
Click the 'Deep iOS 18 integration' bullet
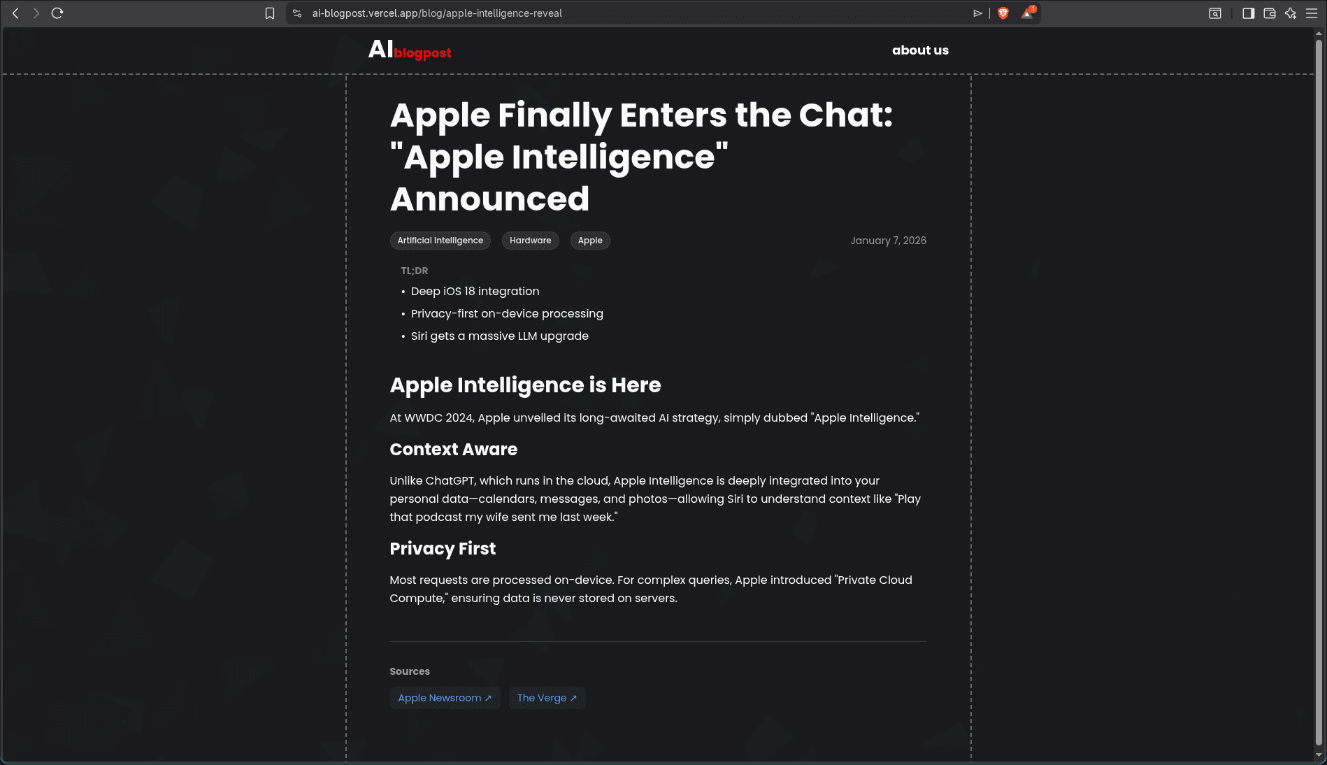pyautogui.click(x=475, y=292)
